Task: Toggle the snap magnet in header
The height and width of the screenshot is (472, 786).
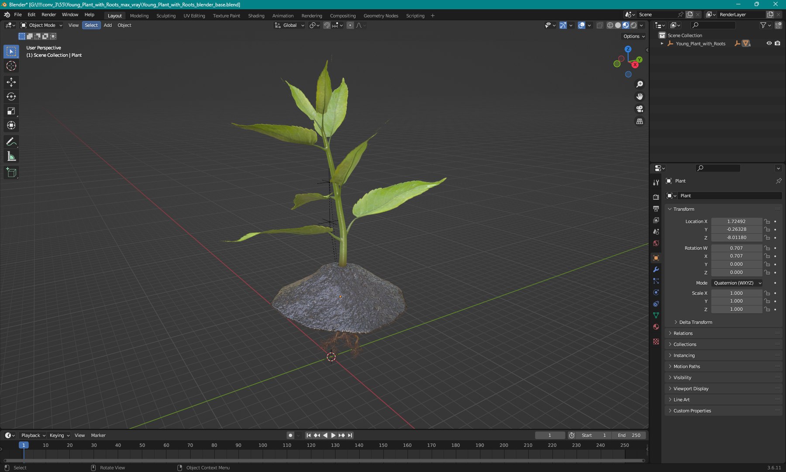Action: 327,25
